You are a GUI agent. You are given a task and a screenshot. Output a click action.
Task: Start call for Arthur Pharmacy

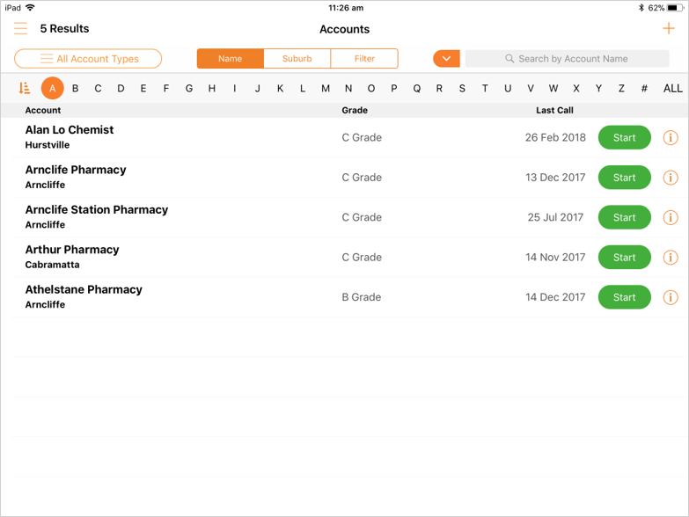click(625, 258)
